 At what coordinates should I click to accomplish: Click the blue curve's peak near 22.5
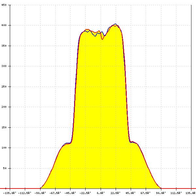pos(115,24)
